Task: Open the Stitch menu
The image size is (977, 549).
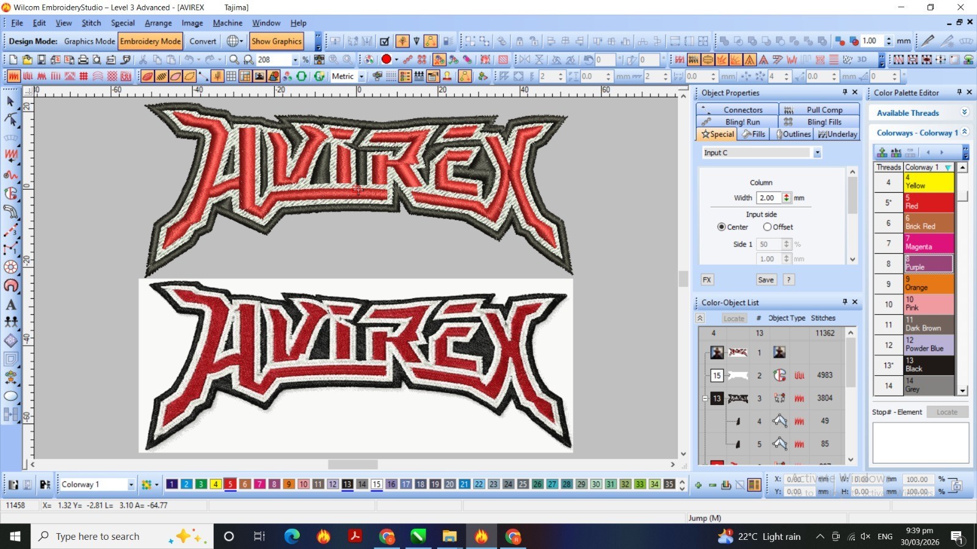Action: click(92, 23)
